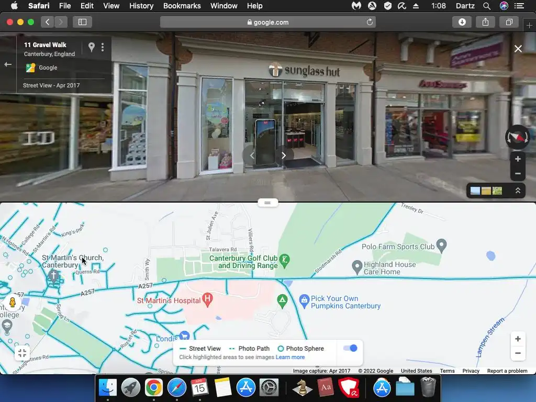This screenshot has height=402, width=536.
Task: Reload the google.com page
Action: point(370,22)
